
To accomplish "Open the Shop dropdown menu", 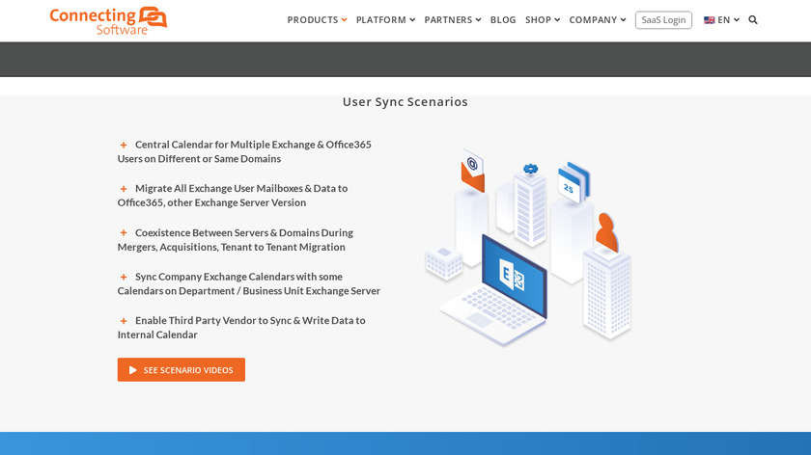I will (x=543, y=19).
